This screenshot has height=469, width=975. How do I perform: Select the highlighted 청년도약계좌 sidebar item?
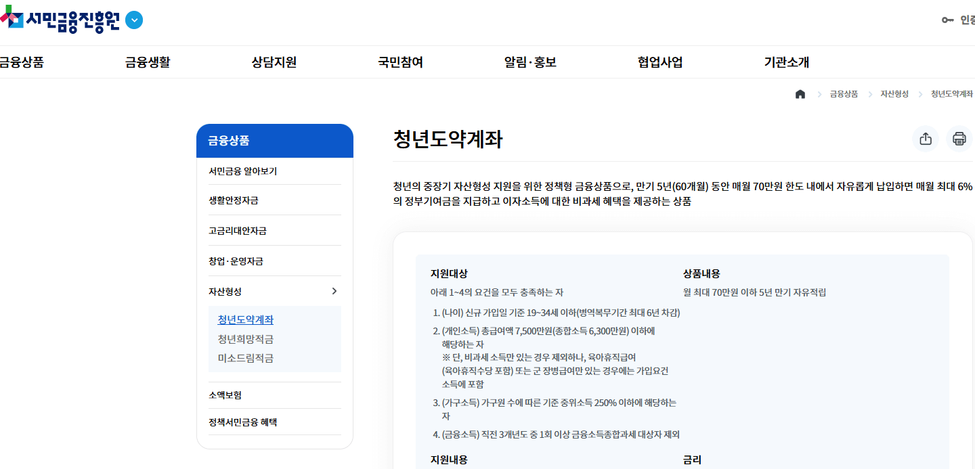[x=245, y=319]
